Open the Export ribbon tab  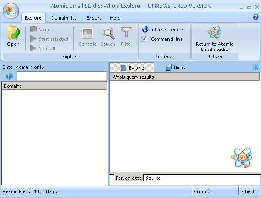pos(94,18)
